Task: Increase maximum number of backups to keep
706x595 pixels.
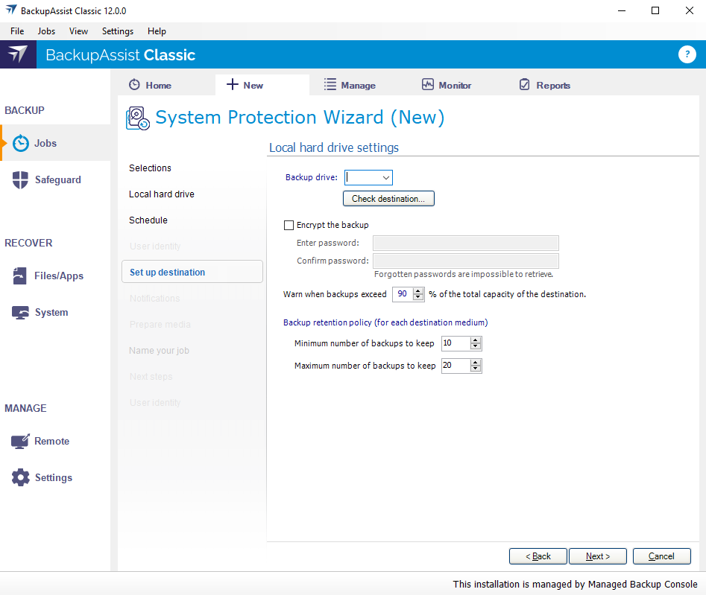Action: [476, 363]
